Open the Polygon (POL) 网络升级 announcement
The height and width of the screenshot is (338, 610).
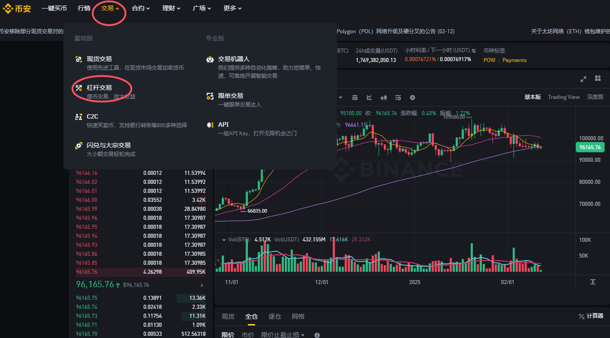pos(395,31)
